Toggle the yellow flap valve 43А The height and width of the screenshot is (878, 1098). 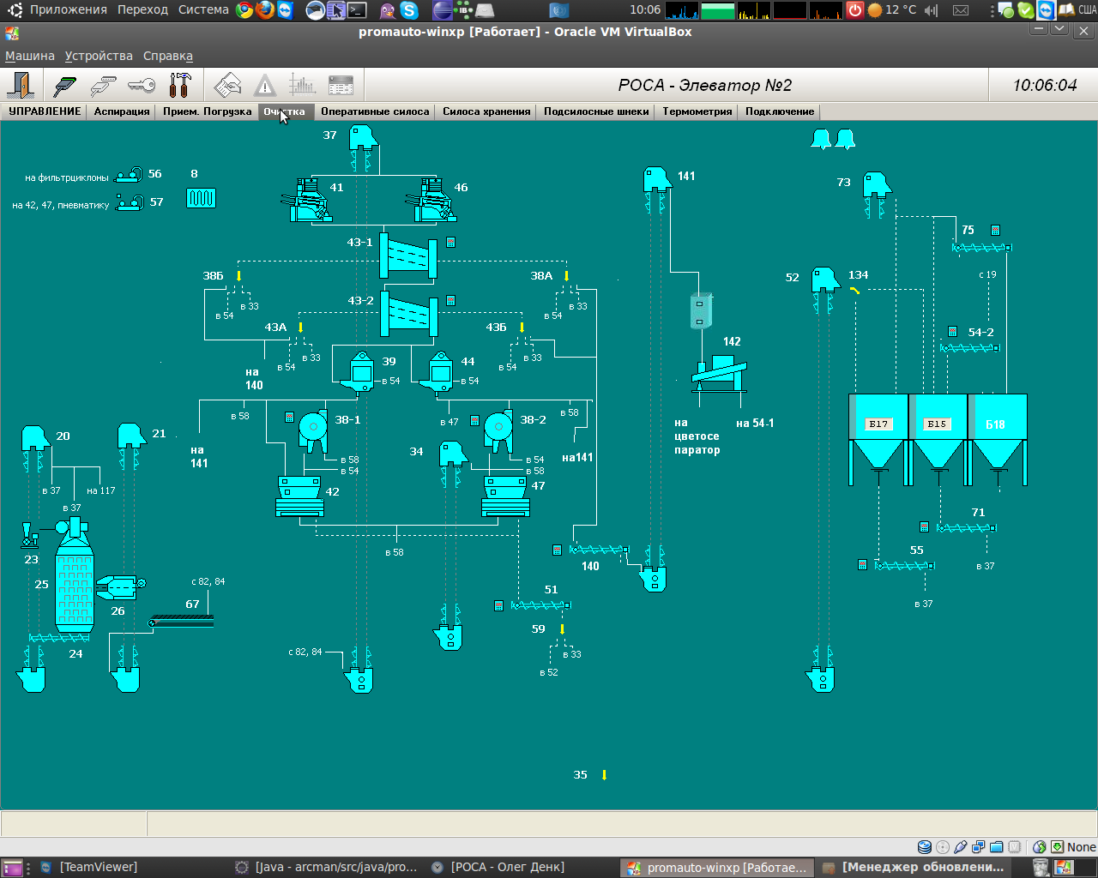[300, 328]
